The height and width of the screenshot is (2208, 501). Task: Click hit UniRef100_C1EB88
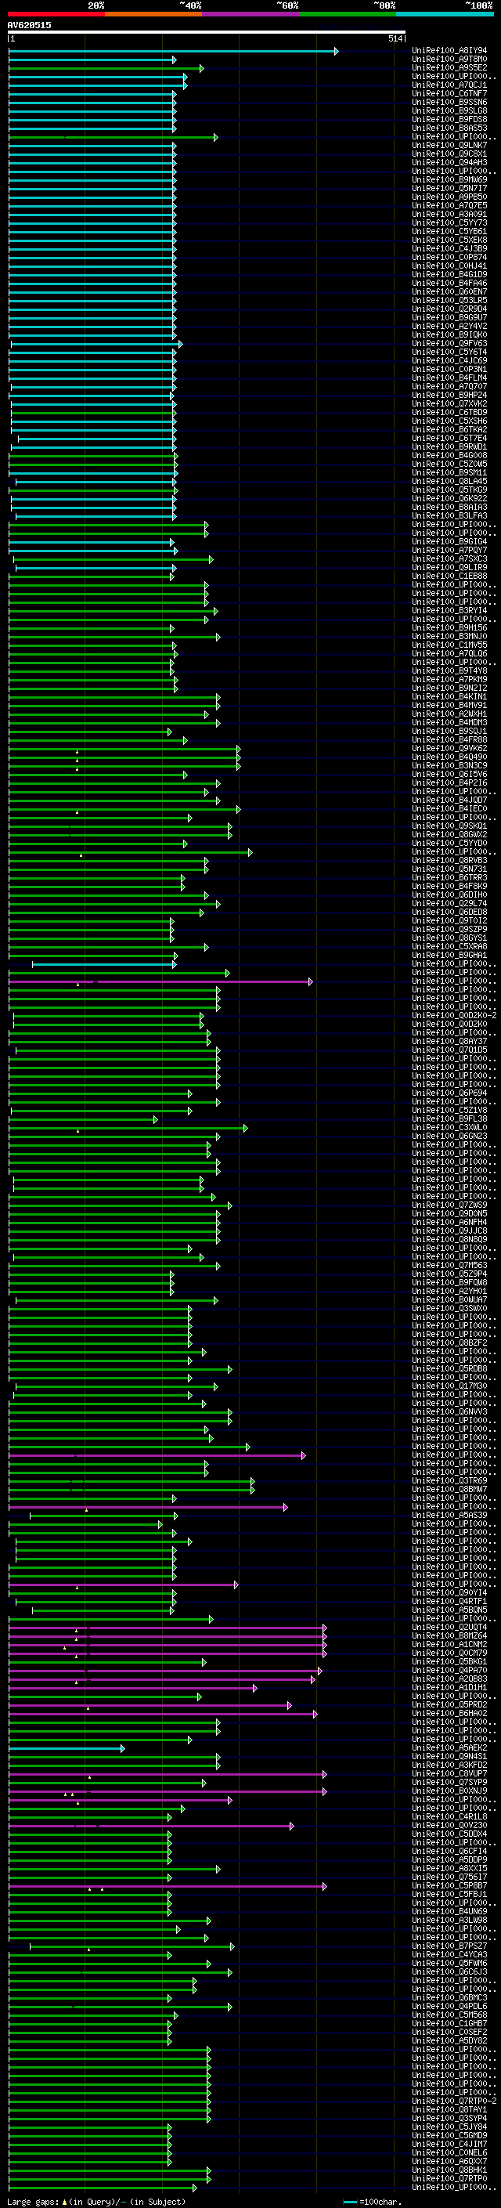coord(449,576)
